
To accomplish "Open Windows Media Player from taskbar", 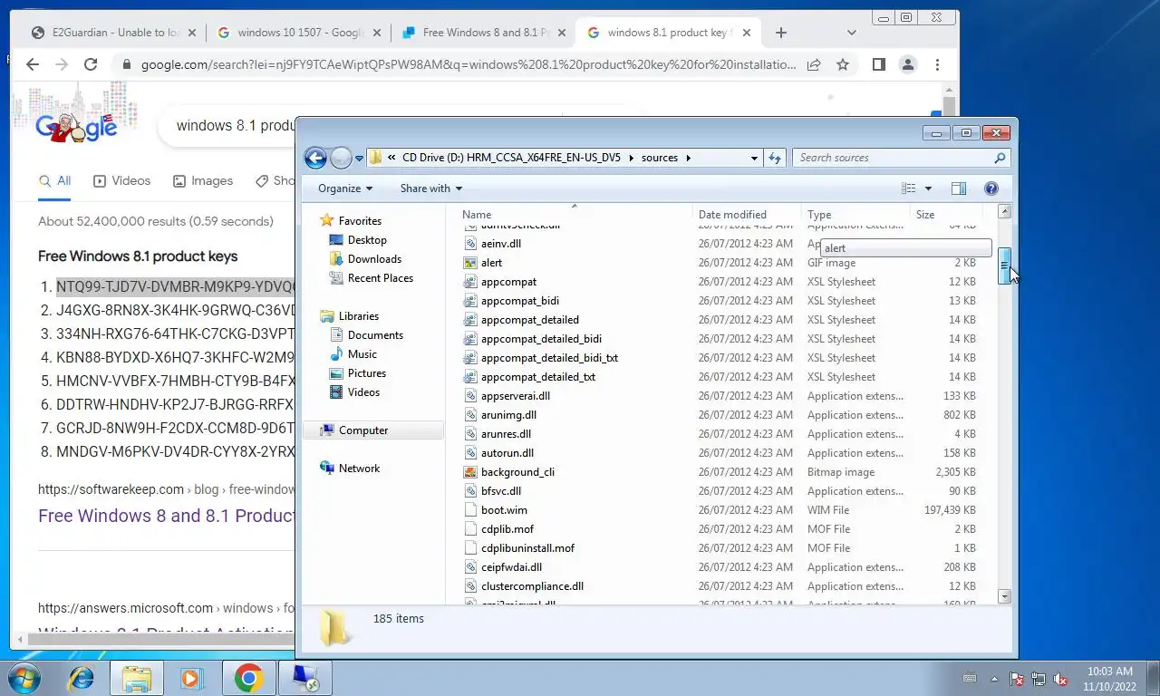I will click(x=190, y=678).
